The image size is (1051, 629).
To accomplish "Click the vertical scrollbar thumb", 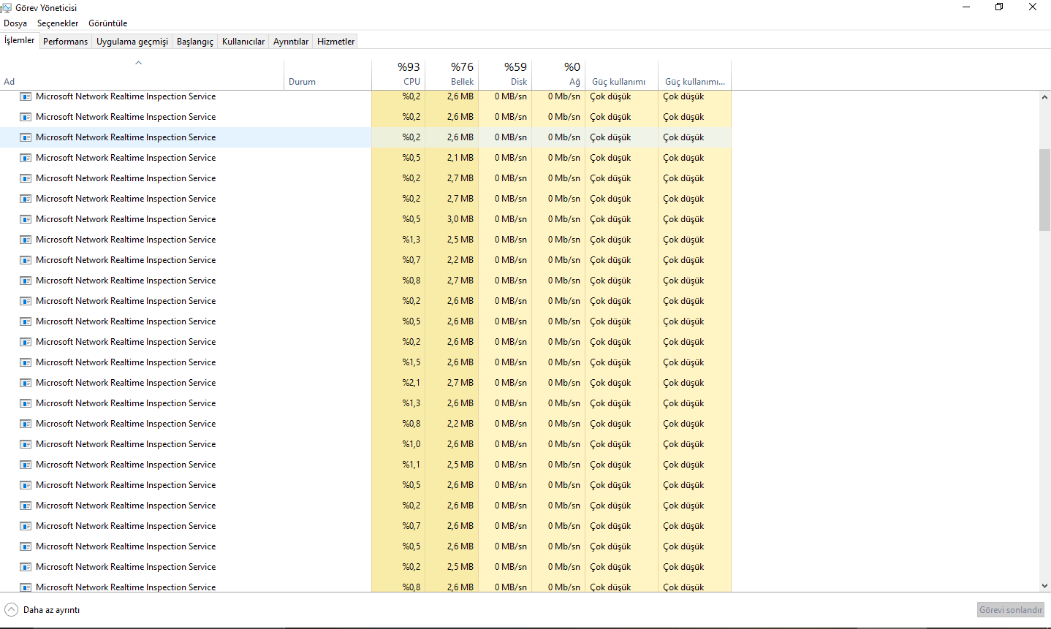I will click(x=1044, y=190).
